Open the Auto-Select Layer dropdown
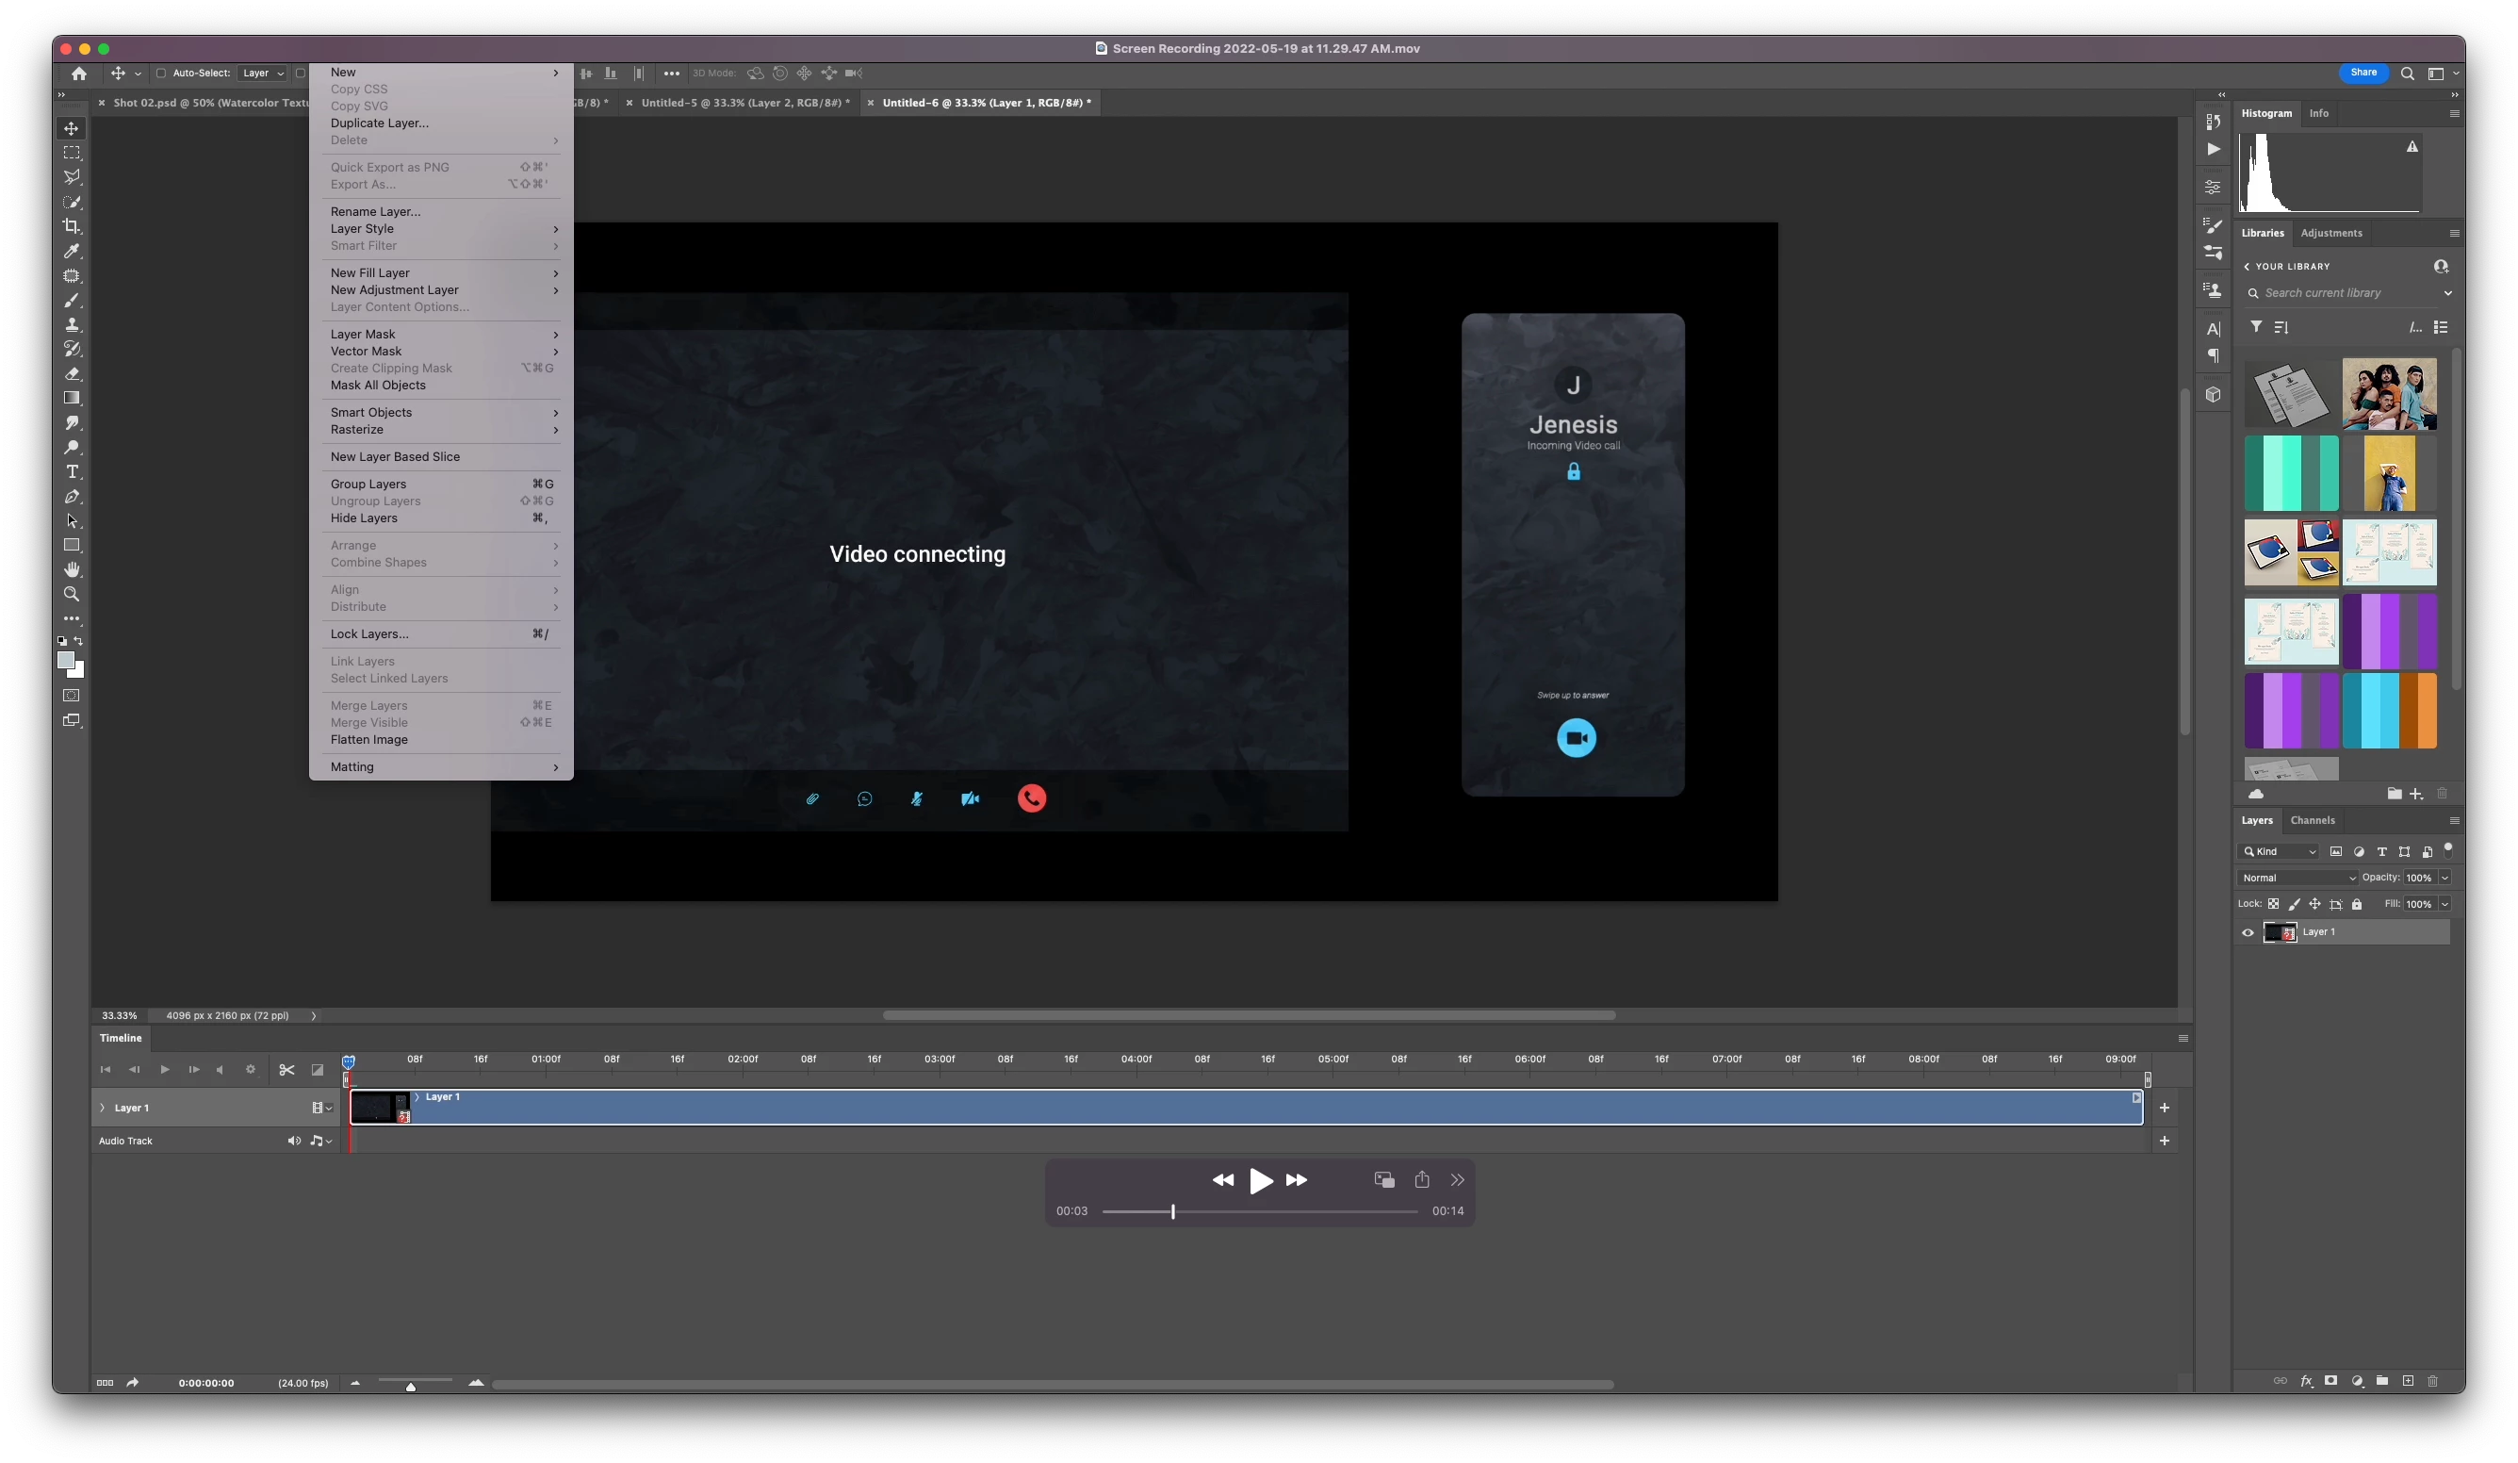Image resolution: width=2518 pixels, height=1463 pixels. [x=263, y=73]
